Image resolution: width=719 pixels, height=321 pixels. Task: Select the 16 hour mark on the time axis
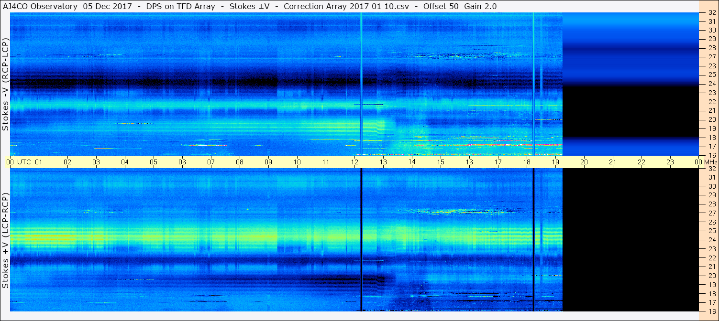[x=469, y=162]
